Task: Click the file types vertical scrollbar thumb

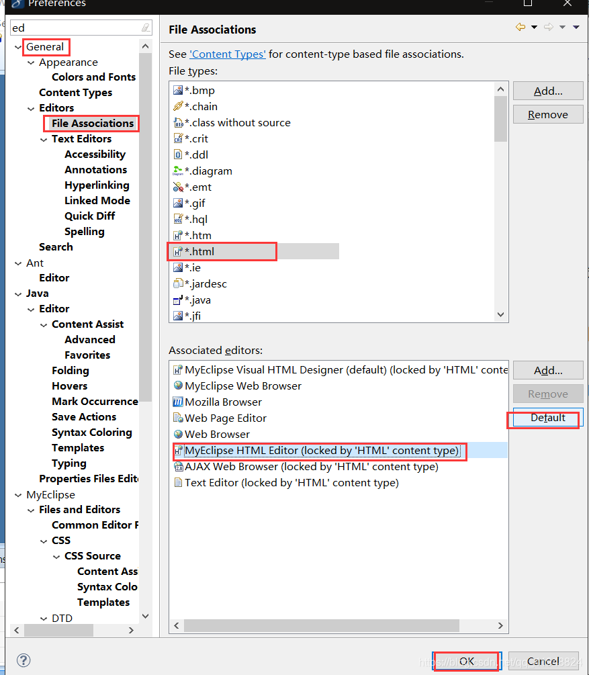Action: [500, 118]
